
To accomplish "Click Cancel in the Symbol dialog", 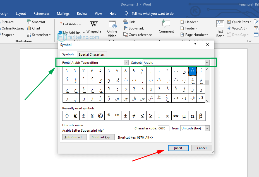I will [202, 148].
